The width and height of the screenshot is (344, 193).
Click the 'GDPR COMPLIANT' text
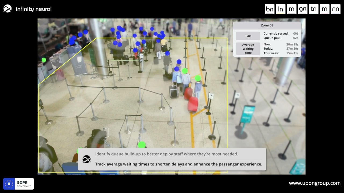pyautogui.click(x=24, y=184)
